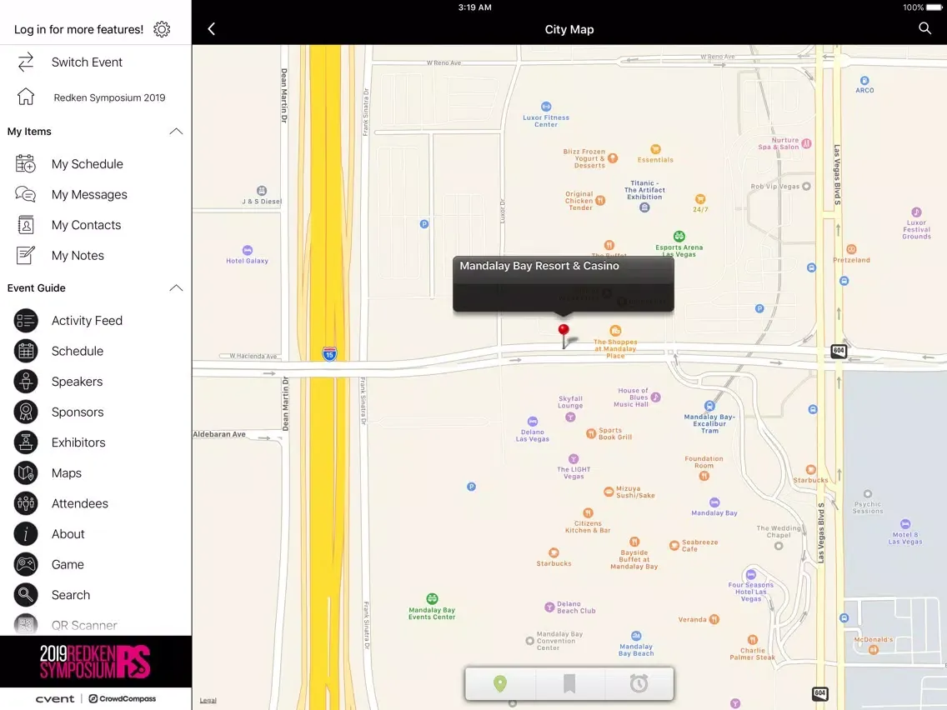Open the About info icon
947x710 pixels.
(x=26, y=533)
